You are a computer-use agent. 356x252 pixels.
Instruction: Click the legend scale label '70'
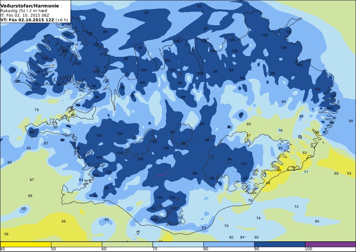pyautogui.click(x=155, y=249)
